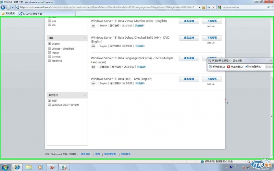Screen dimensions: 274x171
Task: Open recent pages dropdown beside Forward
Action: 13,7
